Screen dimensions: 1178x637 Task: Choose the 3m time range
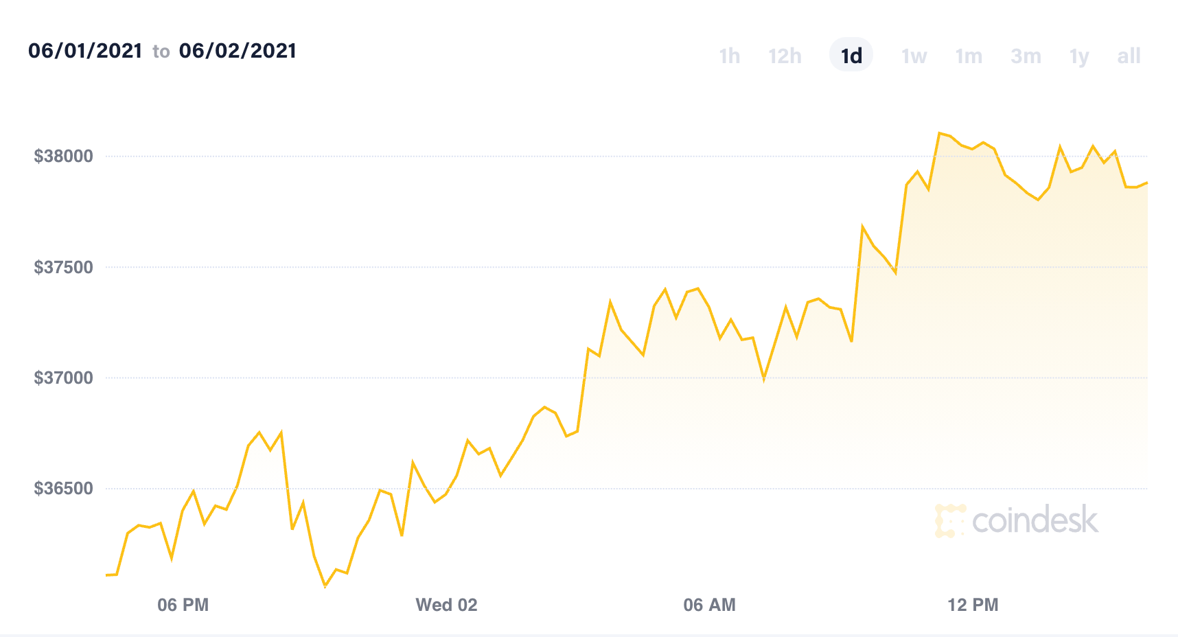[x=1026, y=56]
